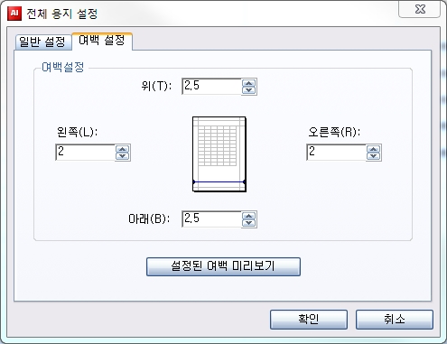
Task: Focus the 오른쪽(R) right margin input field
Action: pos(336,153)
